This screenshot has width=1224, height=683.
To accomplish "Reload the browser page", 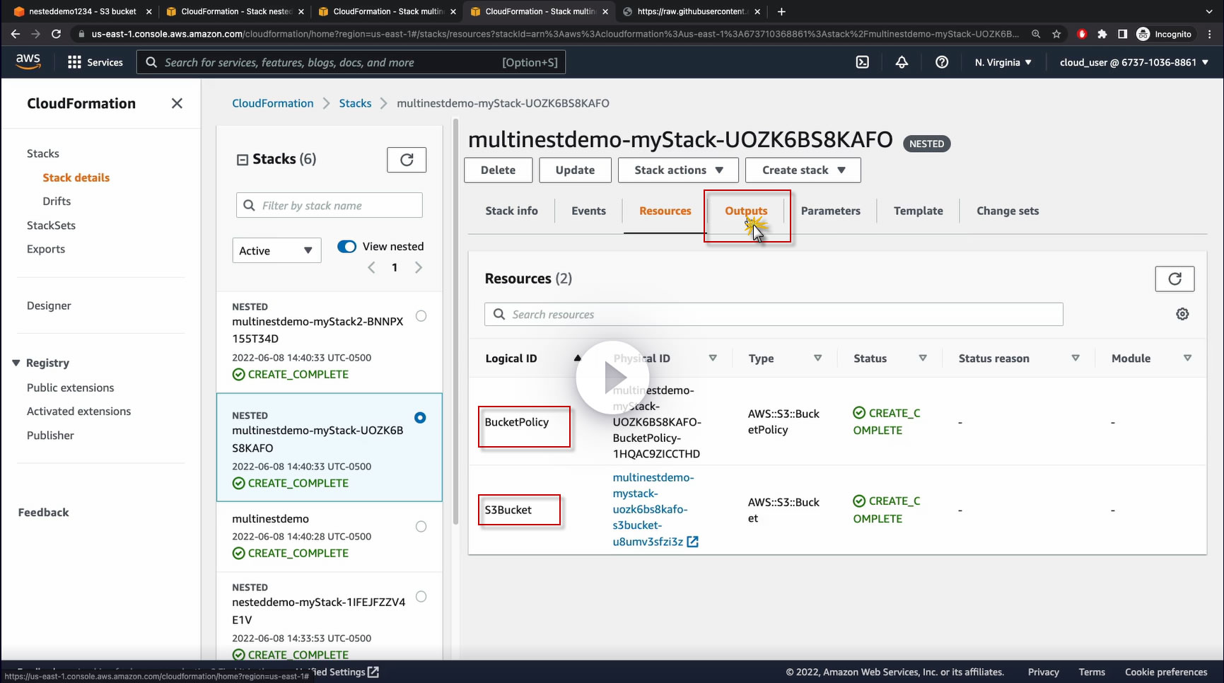I will (56, 34).
